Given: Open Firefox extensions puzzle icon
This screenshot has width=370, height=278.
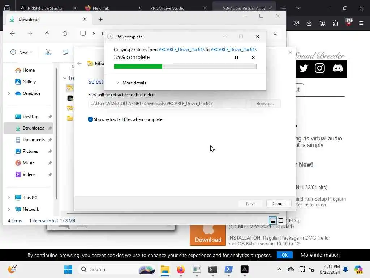Looking at the screenshot, I should [x=335, y=23].
